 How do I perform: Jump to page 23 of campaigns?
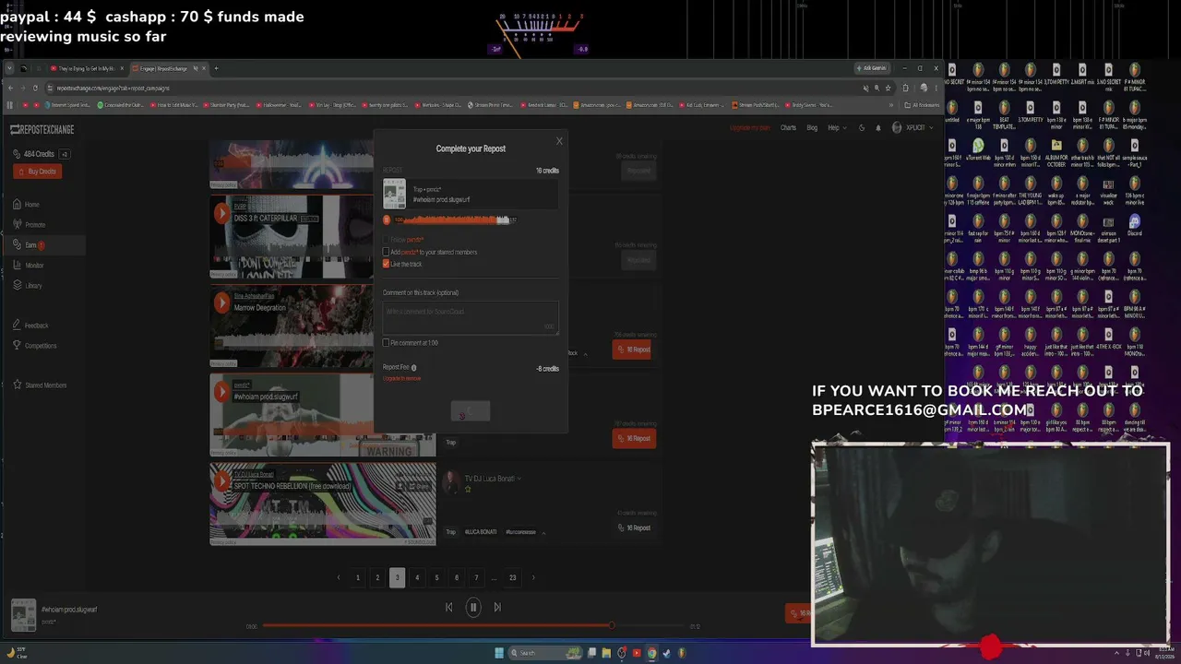coord(513,578)
